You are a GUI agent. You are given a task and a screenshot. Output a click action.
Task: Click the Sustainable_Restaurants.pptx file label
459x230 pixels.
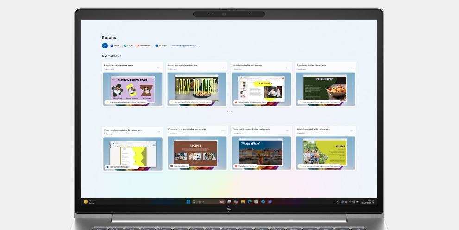pyautogui.click(x=250, y=102)
